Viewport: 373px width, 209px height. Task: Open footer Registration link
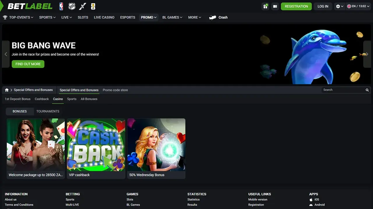click(256, 205)
